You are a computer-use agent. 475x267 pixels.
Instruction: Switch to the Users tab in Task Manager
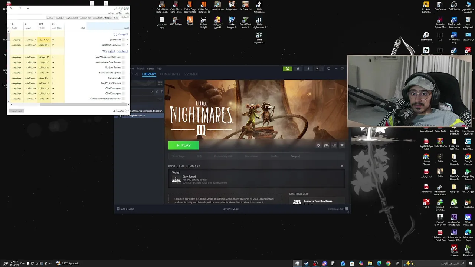click(72, 17)
